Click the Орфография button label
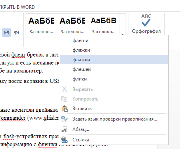The image size is (180, 149). [x=146, y=31]
